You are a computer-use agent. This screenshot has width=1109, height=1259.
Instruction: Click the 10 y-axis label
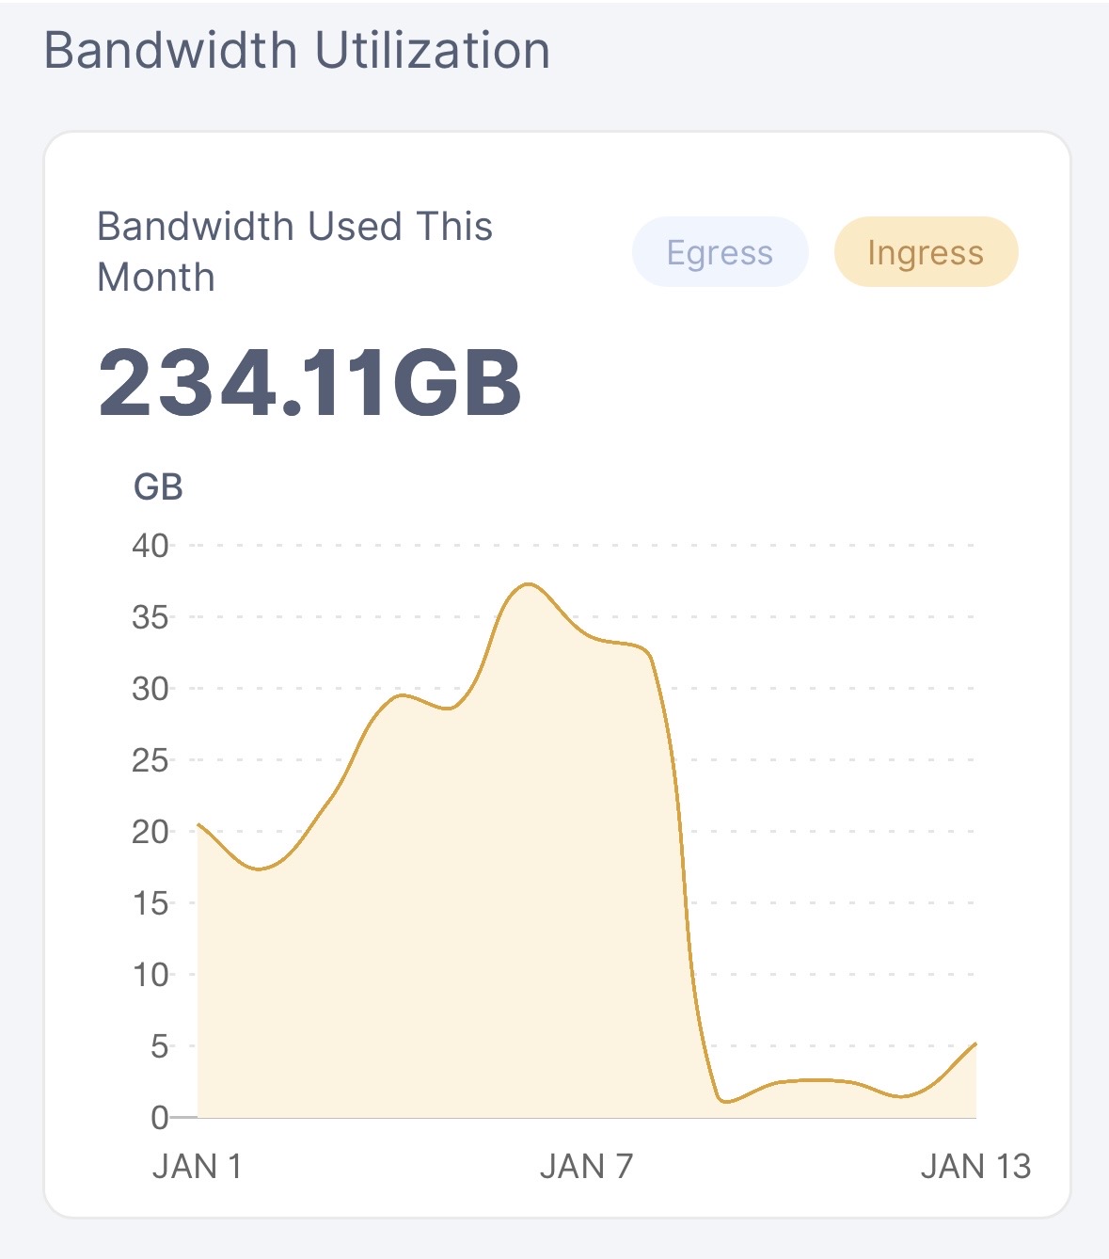[x=151, y=975]
